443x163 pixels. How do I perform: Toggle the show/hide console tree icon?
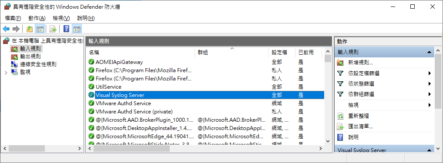click(x=40, y=29)
